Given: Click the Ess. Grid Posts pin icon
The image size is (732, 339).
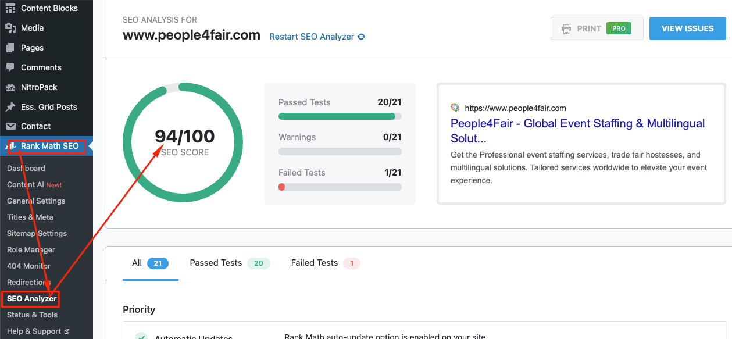Looking at the screenshot, I should coord(10,107).
